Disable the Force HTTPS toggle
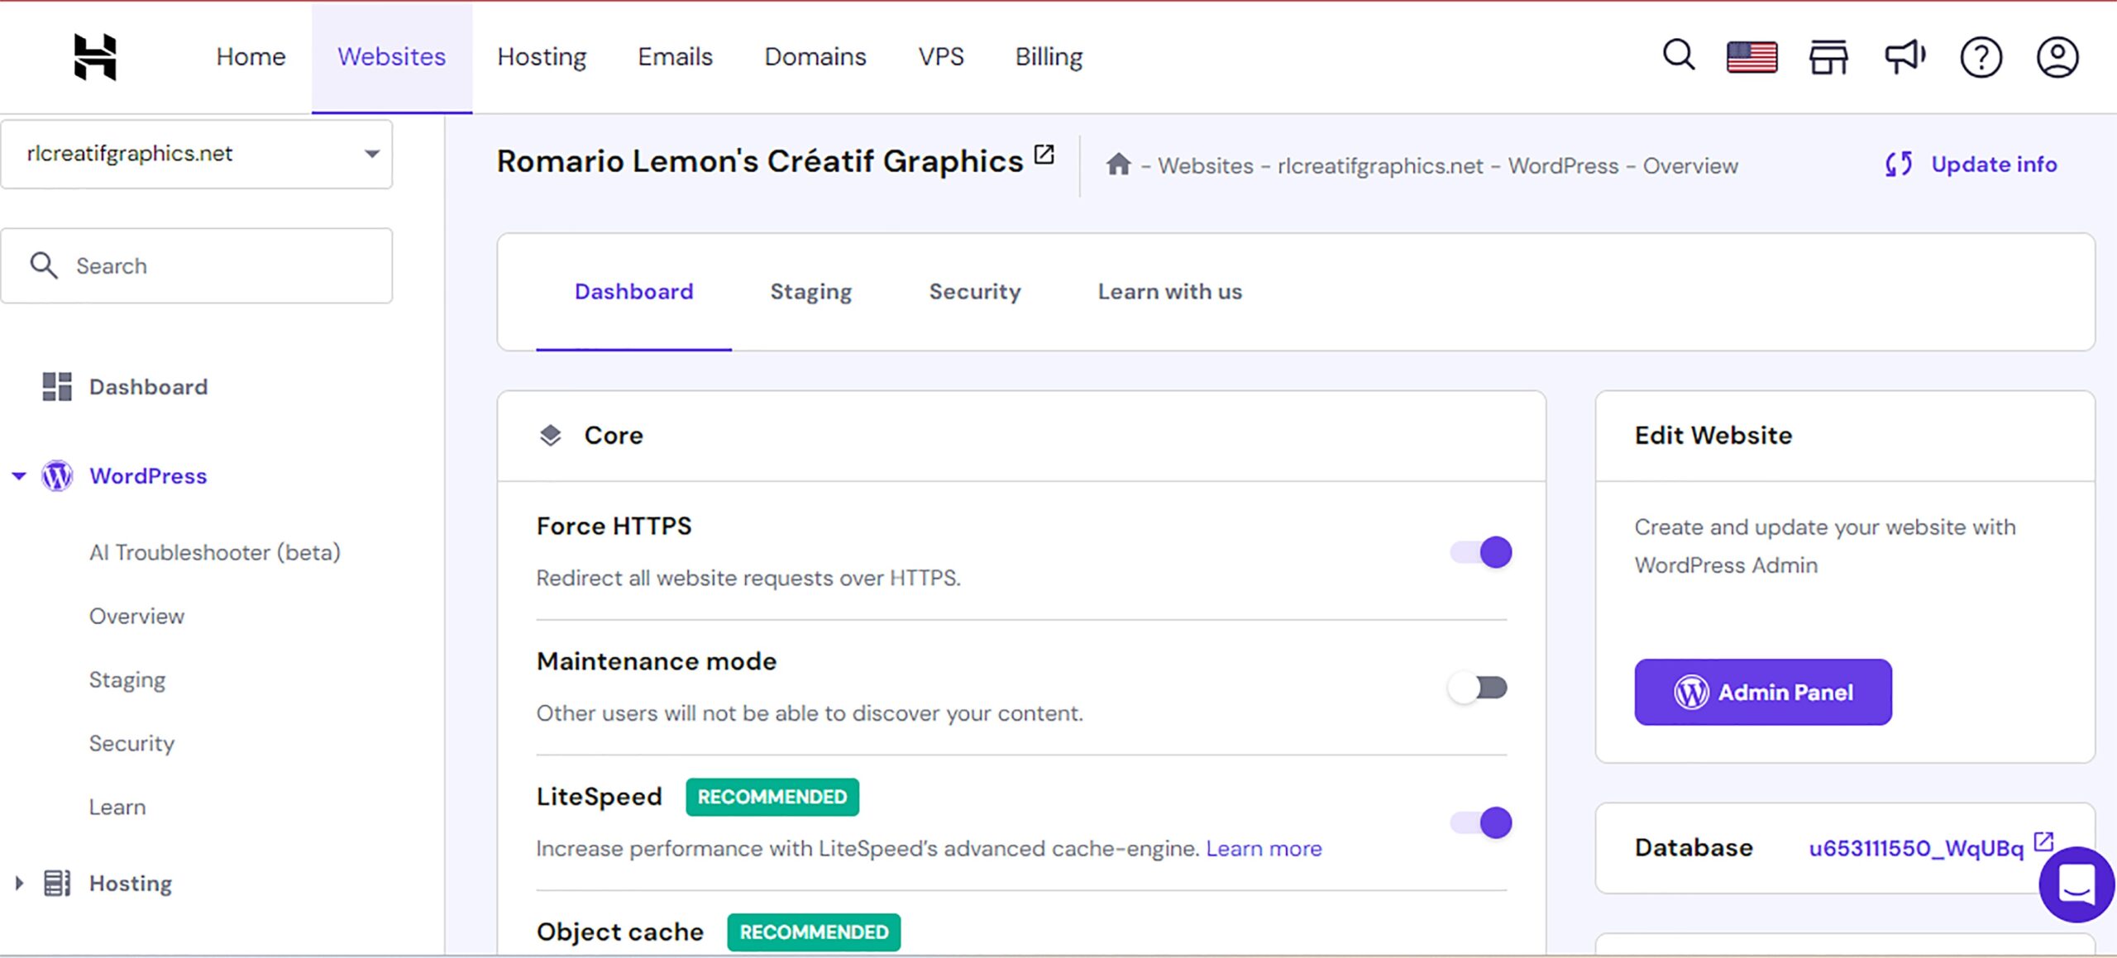This screenshot has height=958, width=2117. point(1480,552)
